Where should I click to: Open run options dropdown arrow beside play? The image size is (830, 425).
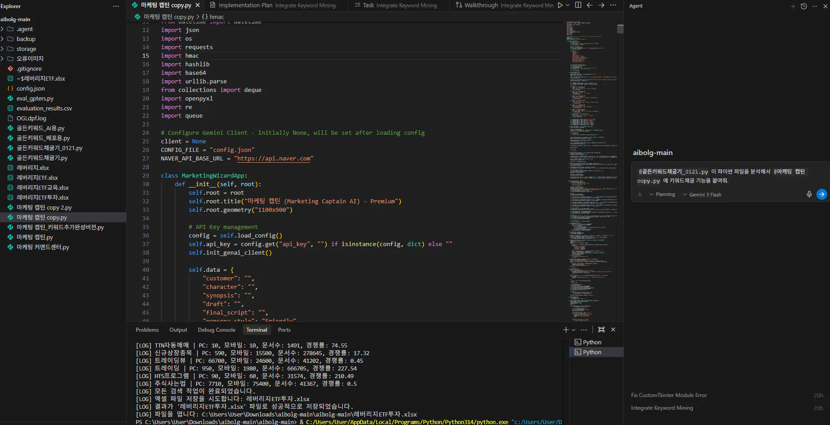568,5
